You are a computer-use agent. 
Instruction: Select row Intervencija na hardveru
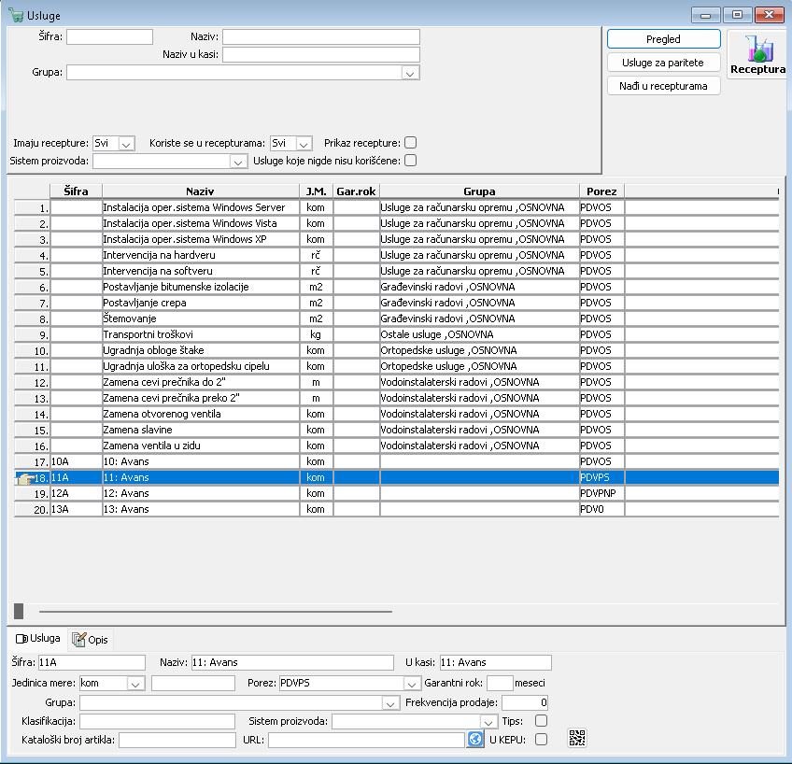point(397,255)
